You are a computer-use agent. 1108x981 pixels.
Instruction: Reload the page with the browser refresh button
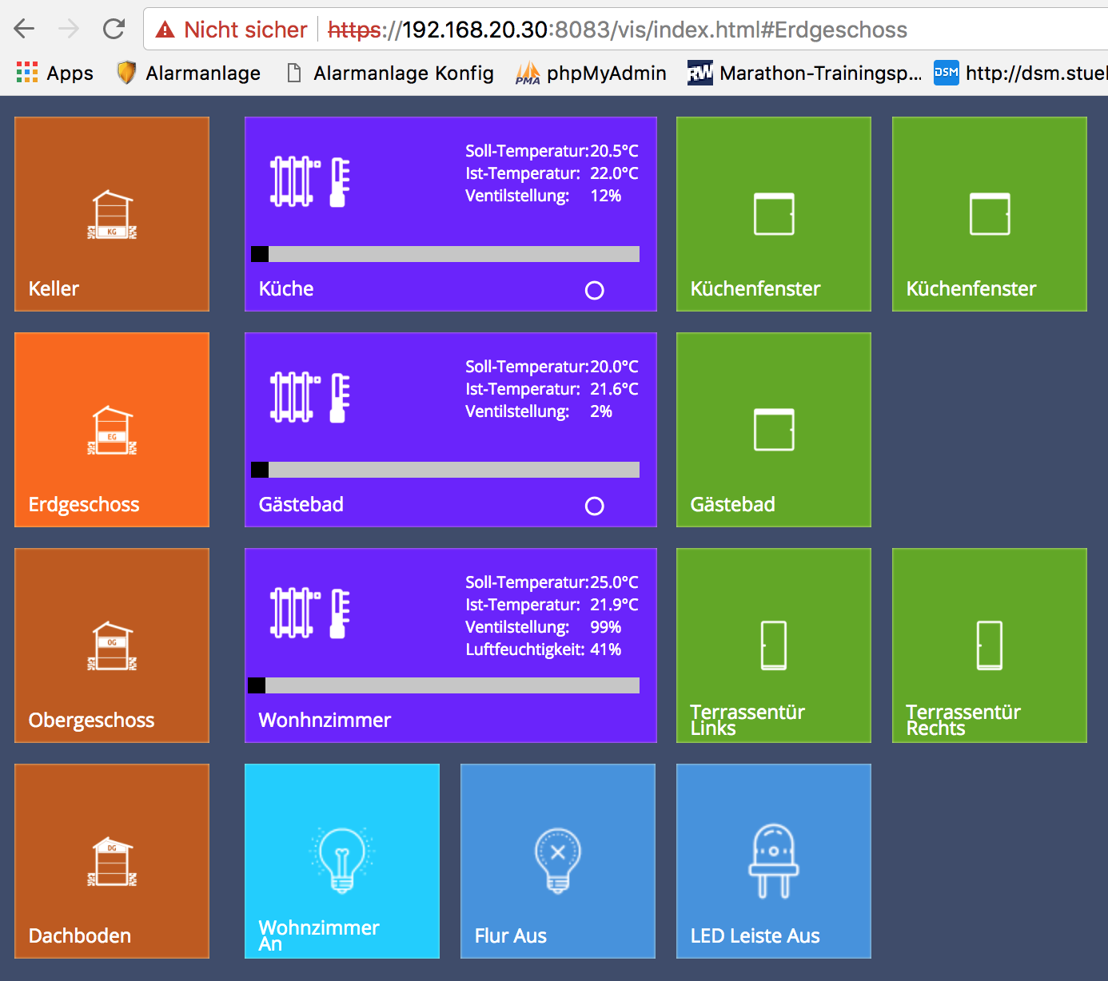tap(114, 30)
